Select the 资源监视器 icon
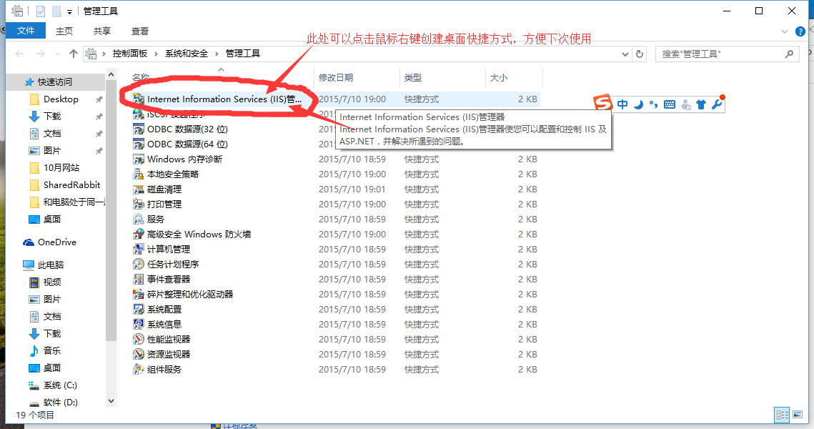Screen dimensions: 814x429 [138, 355]
